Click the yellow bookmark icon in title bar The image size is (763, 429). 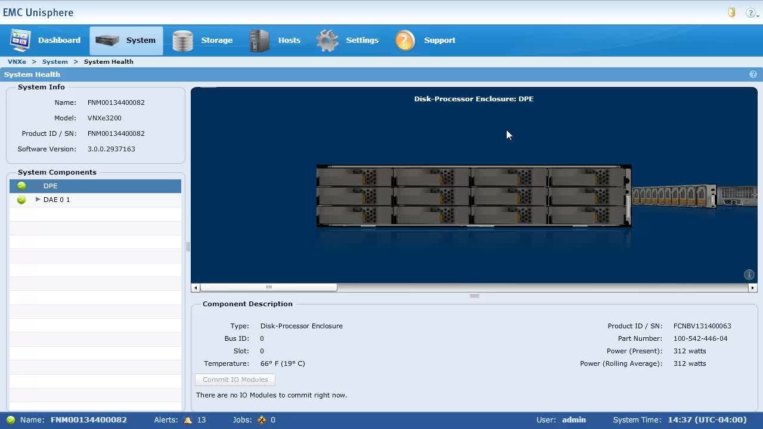(x=732, y=13)
